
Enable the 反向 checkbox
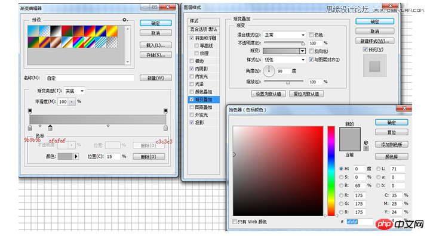311,51
